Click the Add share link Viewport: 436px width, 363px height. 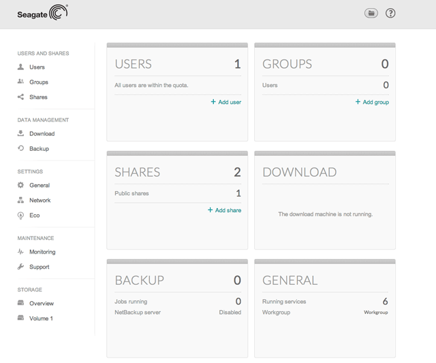click(225, 210)
